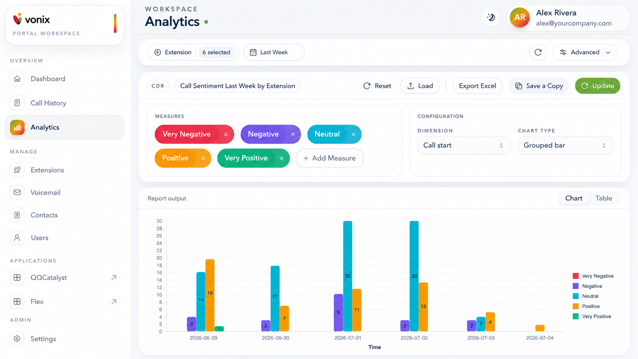Toggle Very Positive series in legend
638x359 pixels.
(592, 317)
